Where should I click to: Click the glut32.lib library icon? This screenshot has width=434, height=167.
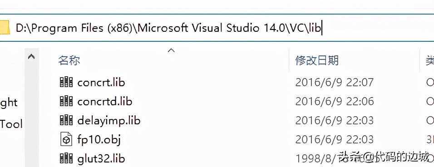click(66, 158)
